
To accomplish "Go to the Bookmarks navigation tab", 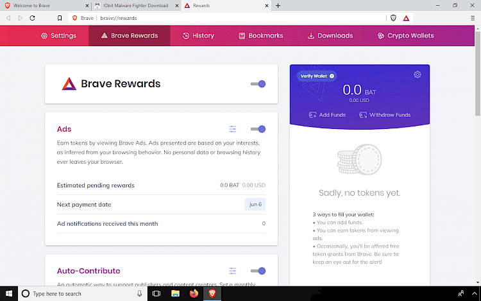I will click(261, 35).
